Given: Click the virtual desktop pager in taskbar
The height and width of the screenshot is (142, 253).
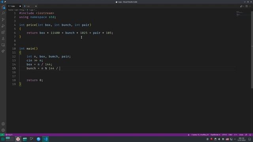Looking at the screenshot, I should click(9, 139).
